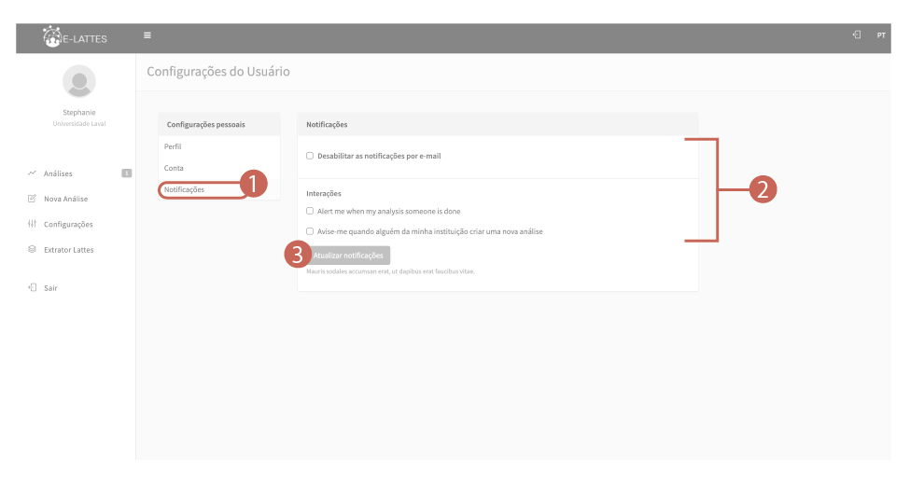This screenshot has width=910, height=485.
Task: Click the Stephanie username
Action: pyautogui.click(x=78, y=113)
